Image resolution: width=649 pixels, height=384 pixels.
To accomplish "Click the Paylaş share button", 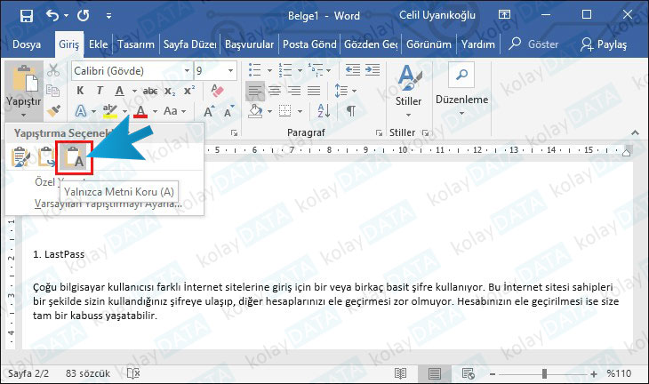I will pos(604,44).
